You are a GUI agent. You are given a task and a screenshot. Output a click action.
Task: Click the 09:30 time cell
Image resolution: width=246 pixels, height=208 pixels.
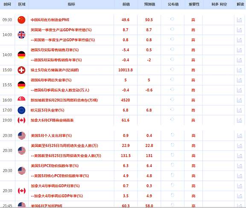7,20
